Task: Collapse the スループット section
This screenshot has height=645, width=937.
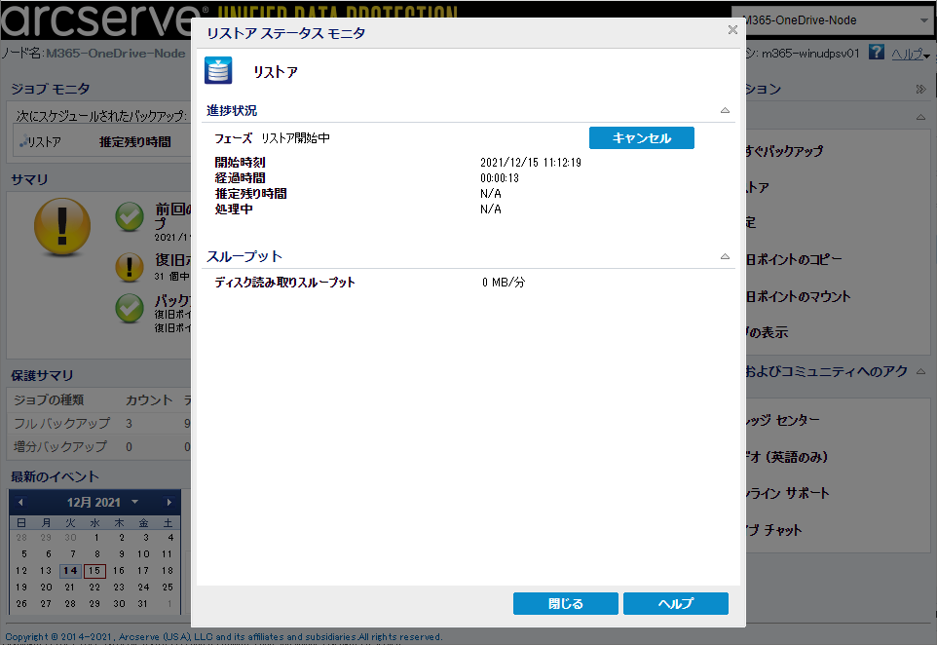Action: click(x=725, y=256)
